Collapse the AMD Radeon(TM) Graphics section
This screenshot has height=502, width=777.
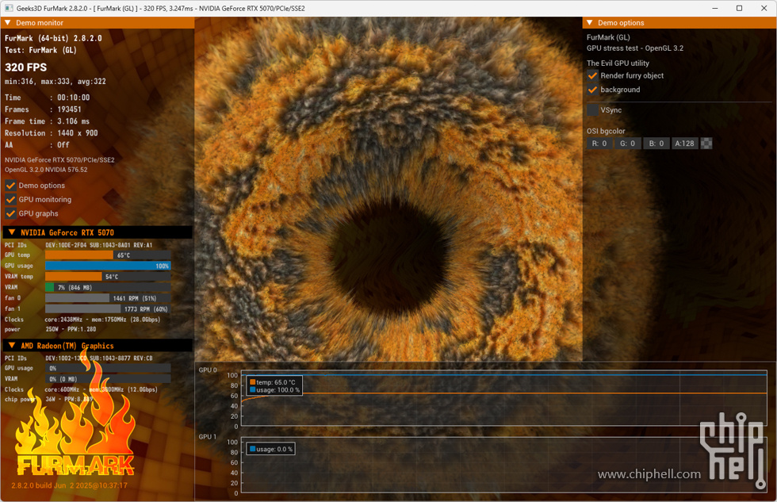pos(12,346)
